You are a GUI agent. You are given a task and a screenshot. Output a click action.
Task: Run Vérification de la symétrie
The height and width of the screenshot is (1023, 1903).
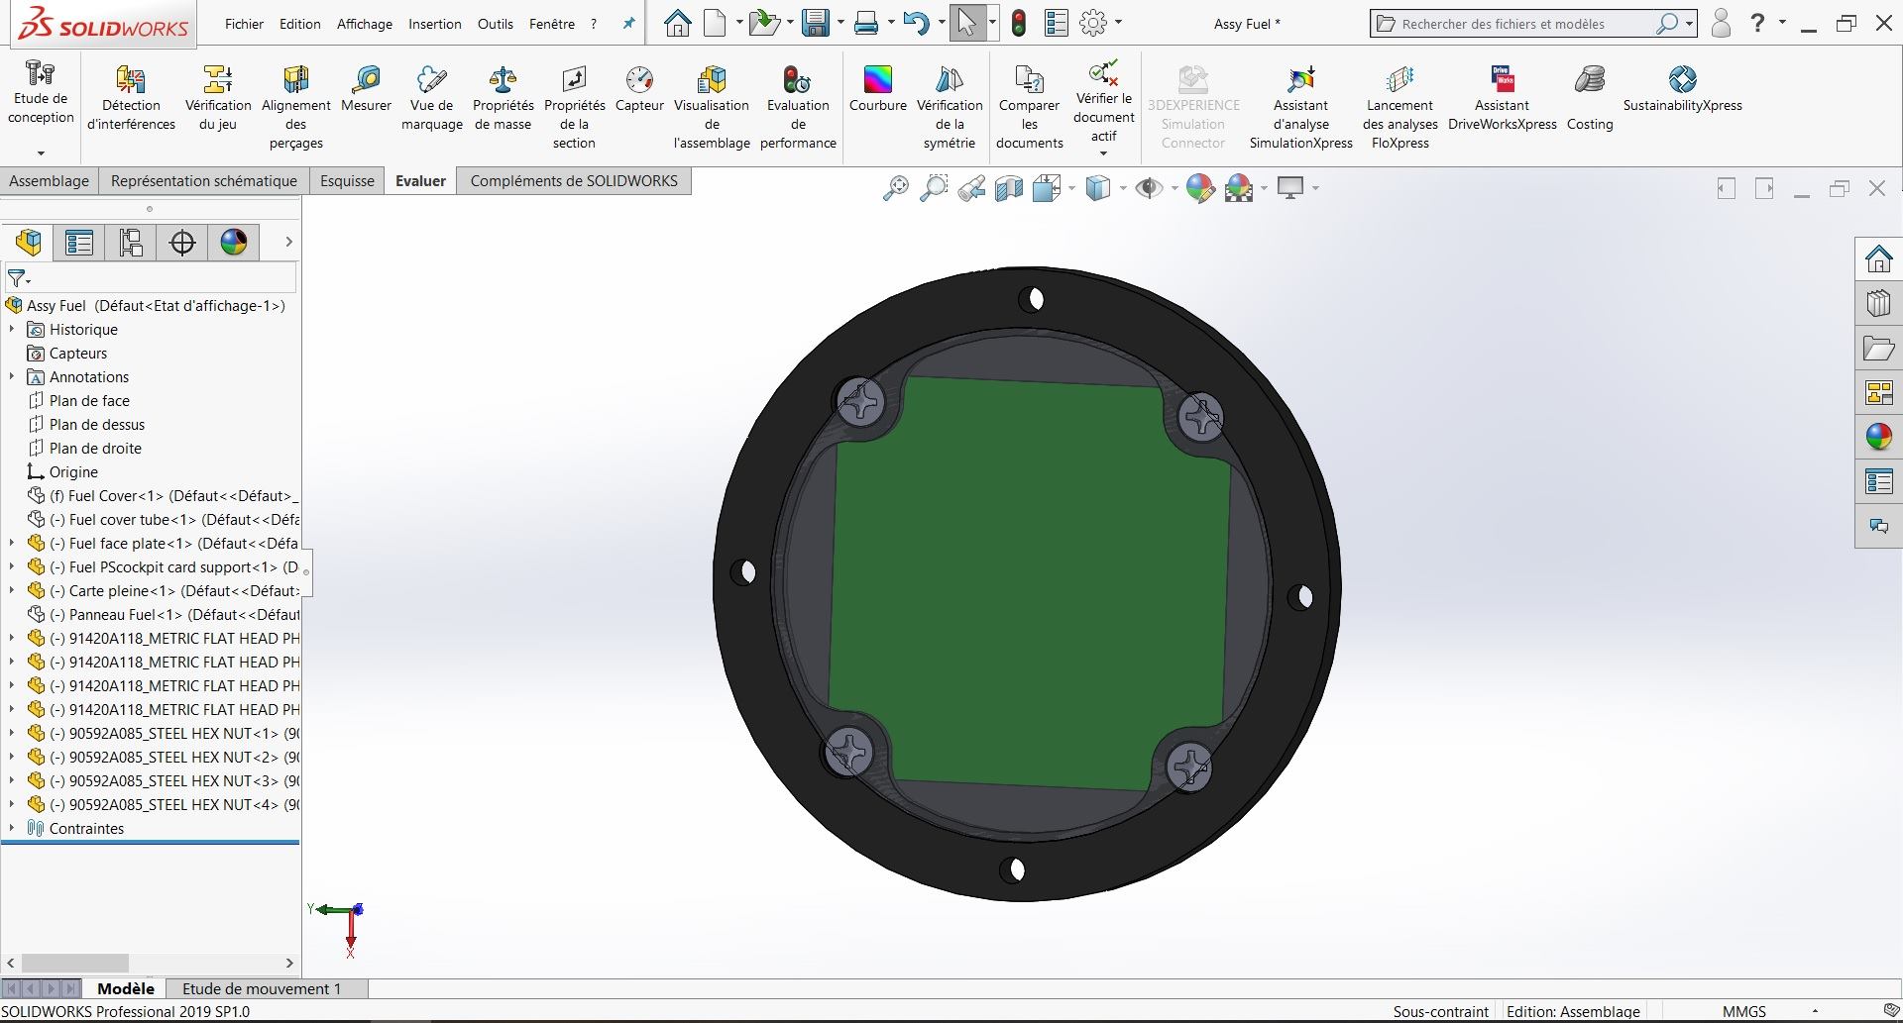pyautogui.click(x=950, y=107)
